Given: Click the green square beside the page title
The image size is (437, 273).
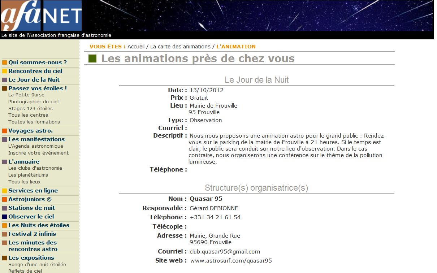Looking at the screenshot, I should click(x=92, y=58).
